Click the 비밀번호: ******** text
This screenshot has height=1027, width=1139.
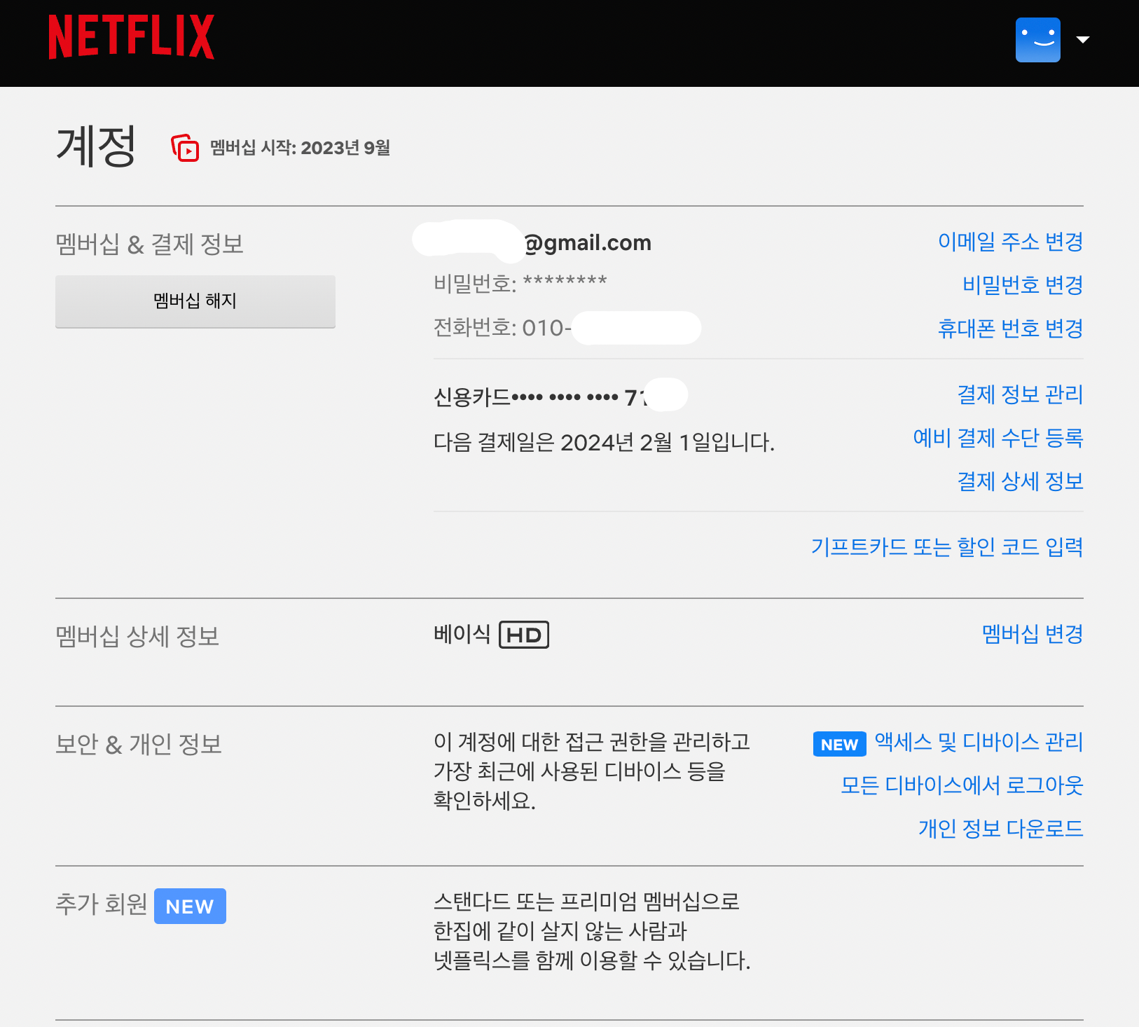coord(520,284)
